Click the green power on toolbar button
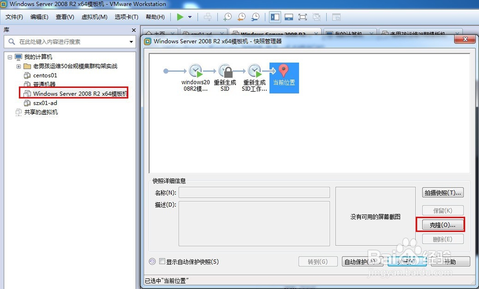Screen dimensions: 479x289 180,17
